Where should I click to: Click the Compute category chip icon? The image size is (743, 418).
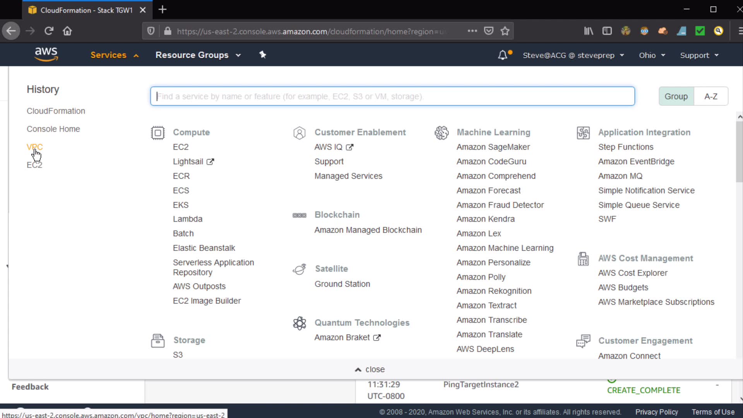point(158,133)
